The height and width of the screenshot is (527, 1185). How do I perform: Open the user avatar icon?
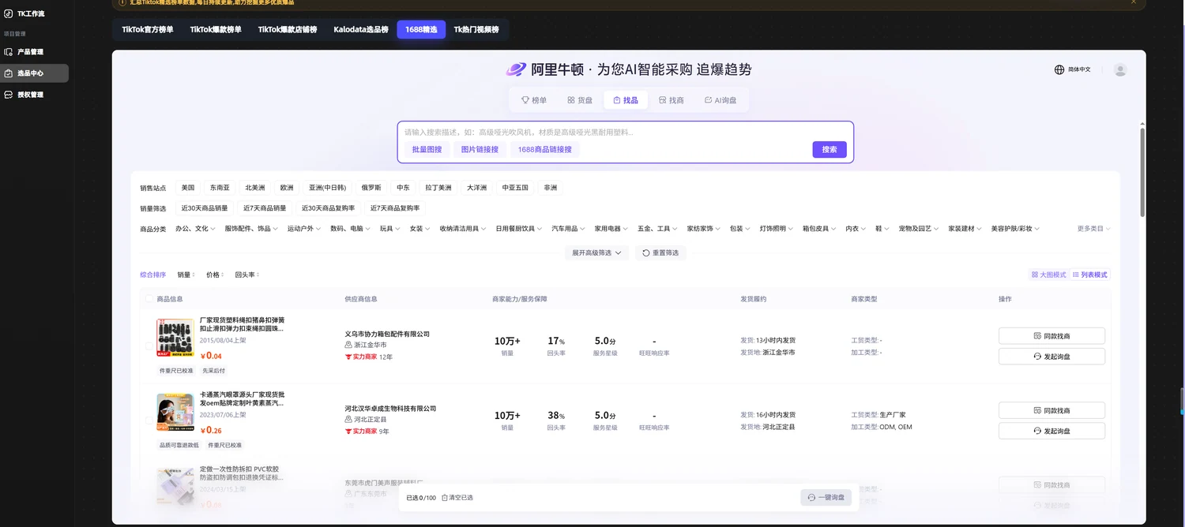(1120, 69)
